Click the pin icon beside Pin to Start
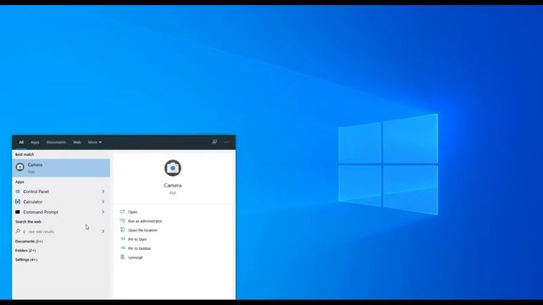 pos(122,239)
